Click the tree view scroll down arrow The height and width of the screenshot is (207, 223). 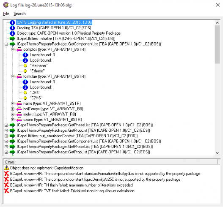pyautogui.click(x=217, y=153)
